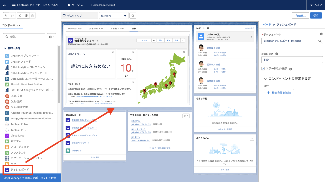The width and height of the screenshot is (325, 182).
Task: Click the ページ breadcrumb link
Action: [x=267, y=24]
